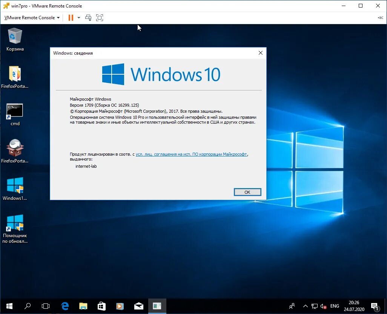The width and height of the screenshot is (387, 314).
Task: Click the internet-lab licensee text
Action: tap(86, 166)
